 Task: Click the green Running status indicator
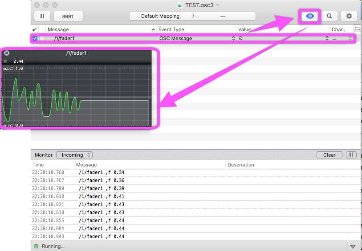36,246
